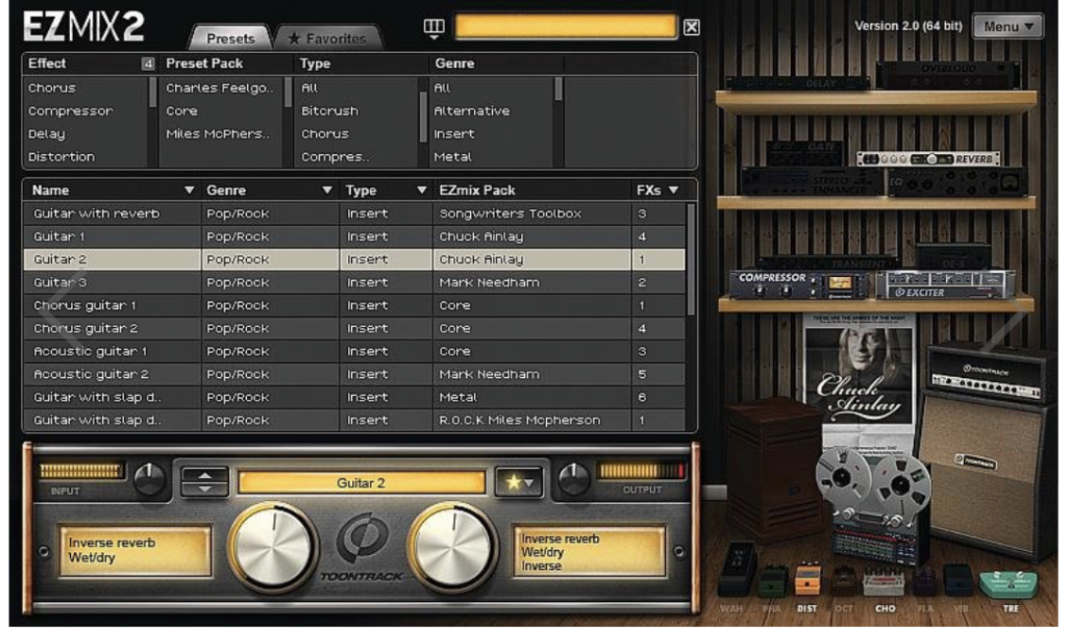The height and width of the screenshot is (639, 1070).
Task: Step presets with the up/down arrow button
Action: [204, 481]
